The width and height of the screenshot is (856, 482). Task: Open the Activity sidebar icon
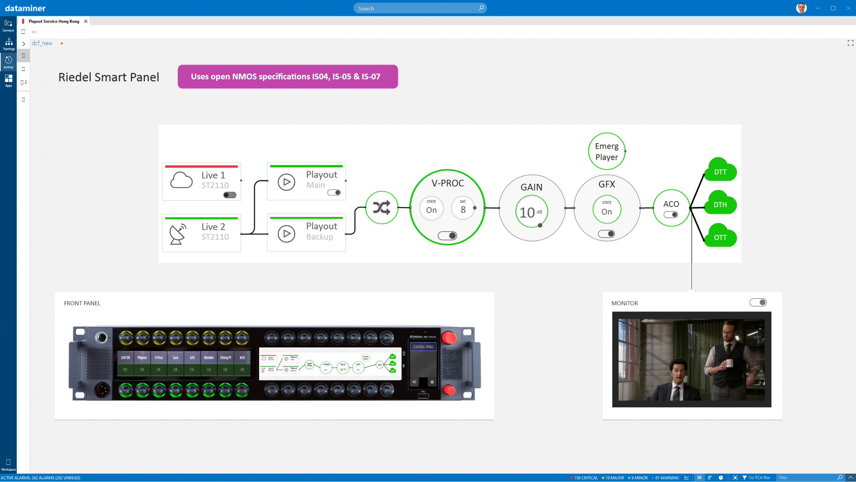pos(8,62)
